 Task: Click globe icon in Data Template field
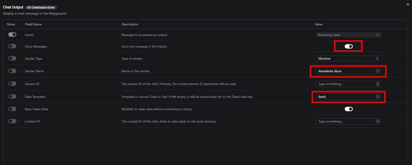pos(377,97)
